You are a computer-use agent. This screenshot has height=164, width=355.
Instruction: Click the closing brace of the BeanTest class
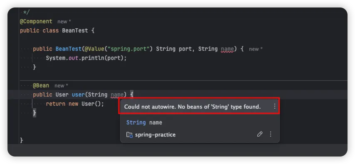[22, 140]
